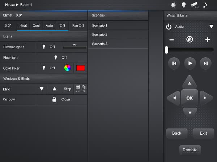
Task: Skip to next track
Action: (x=206, y=63)
